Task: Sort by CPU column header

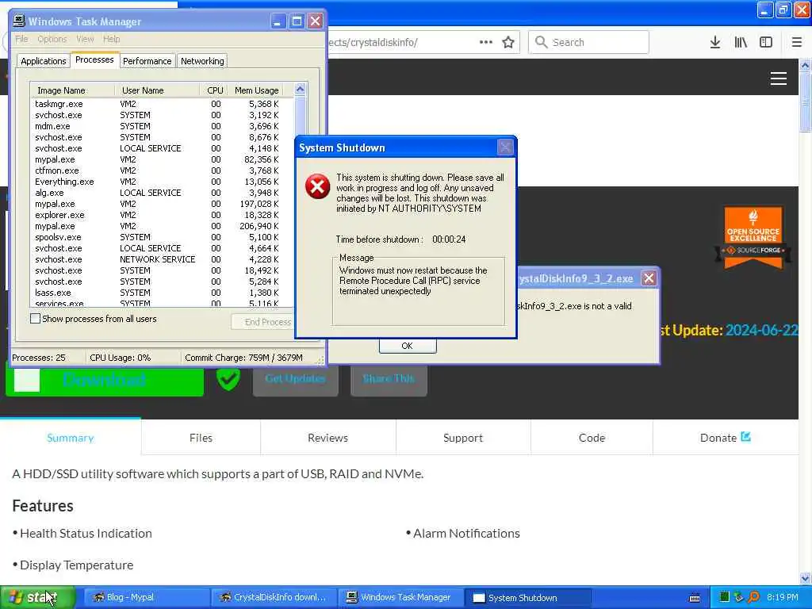Action: (x=213, y=90)
